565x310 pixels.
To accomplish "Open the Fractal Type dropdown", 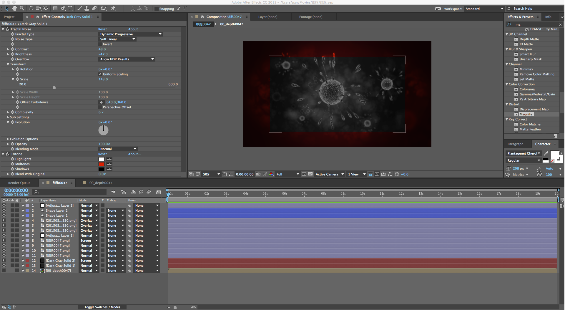I will coord(130,34).
